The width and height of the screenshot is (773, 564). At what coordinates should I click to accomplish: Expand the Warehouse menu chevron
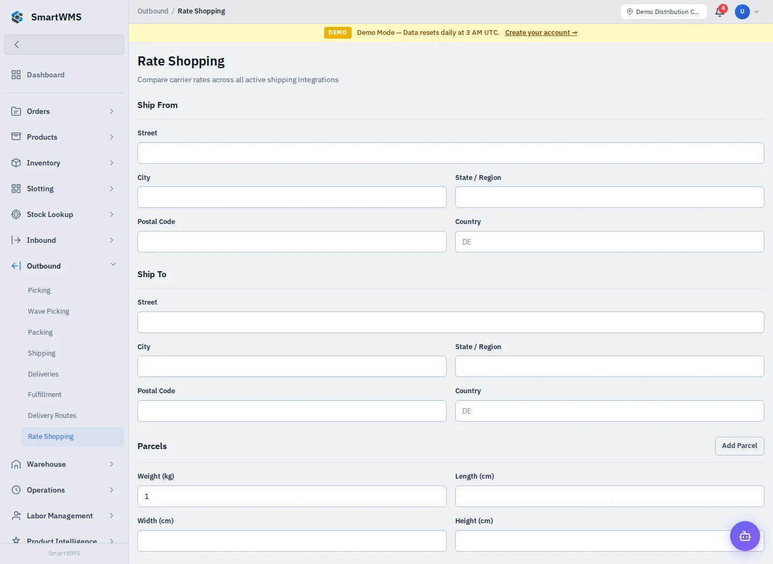tap(112, 464)
